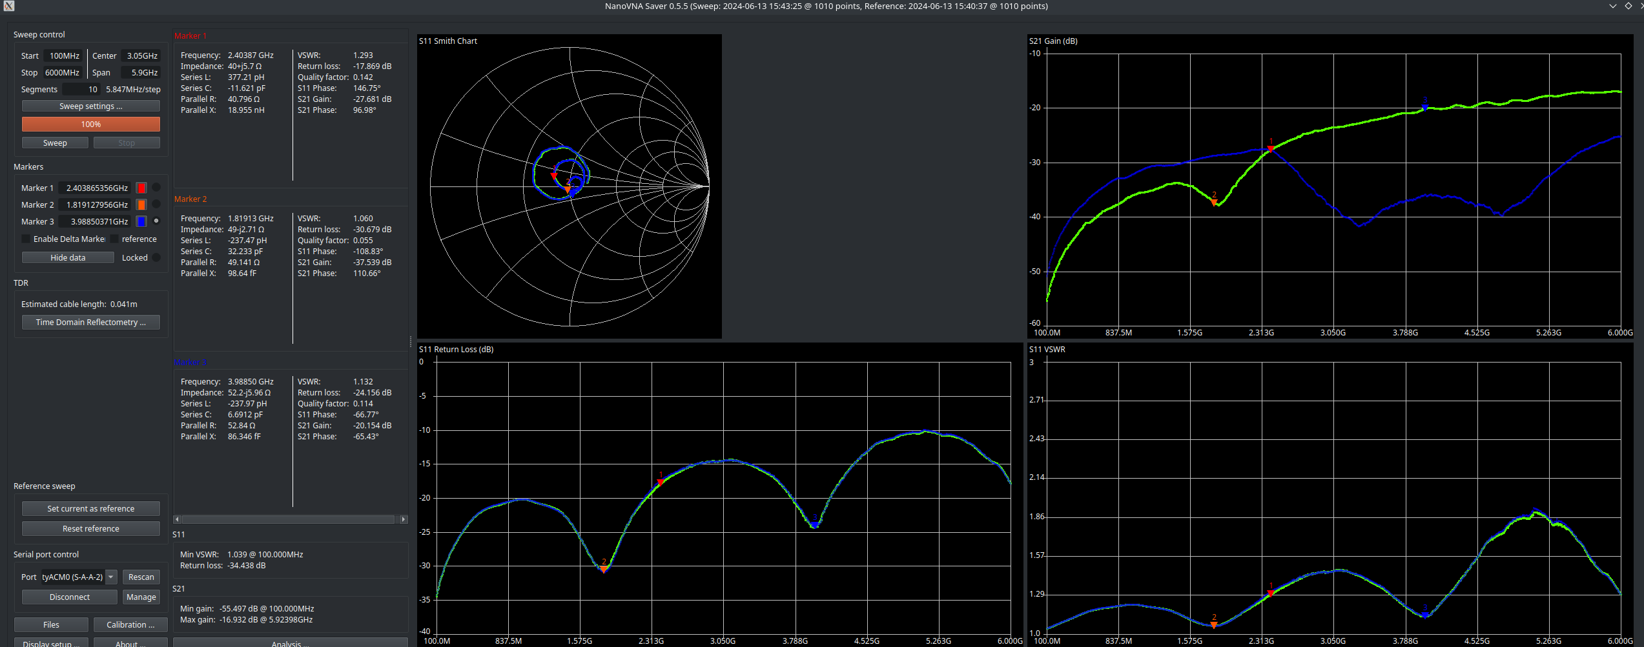1644x647 pixels.
Task: Click Marker 3 impedance 52.2-j5.96 Ω
Action: 249,392
